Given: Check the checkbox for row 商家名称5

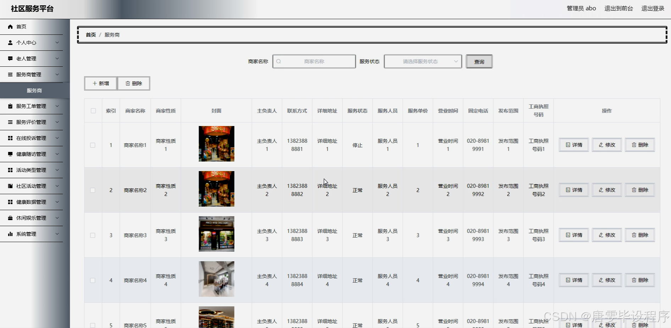Looking at the screenshot, I should click(x=93, y=325).
